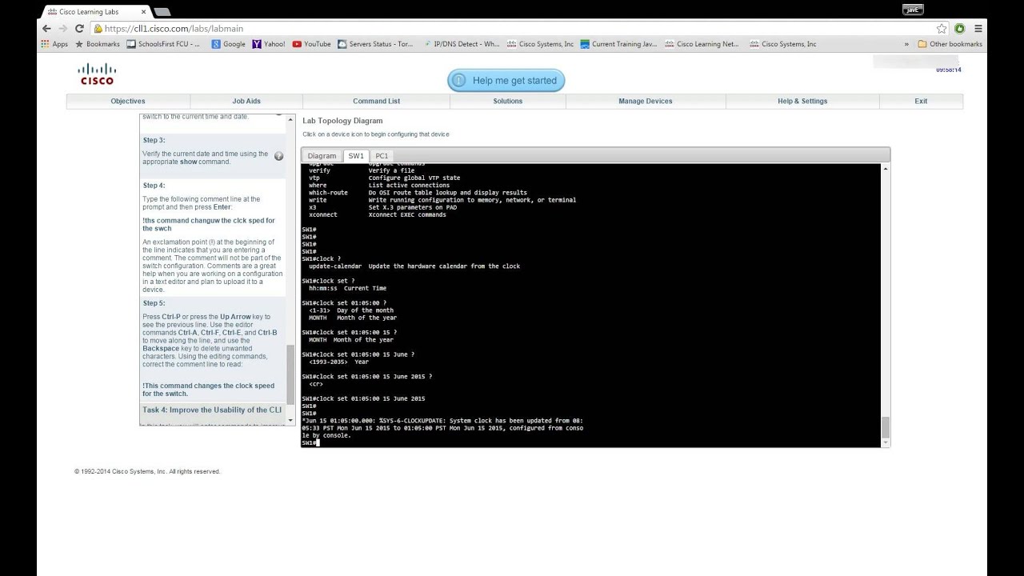Click the browser forward arrow
Image resolution: width=1024 pixels, height=576 pixels.
tap(63, 29)
